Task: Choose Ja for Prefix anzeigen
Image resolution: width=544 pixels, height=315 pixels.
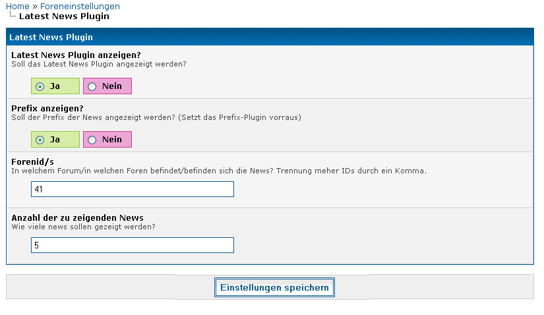Action: click(x=40, y=140)
